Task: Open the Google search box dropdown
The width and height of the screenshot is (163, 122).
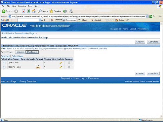Action: point(40,20)
